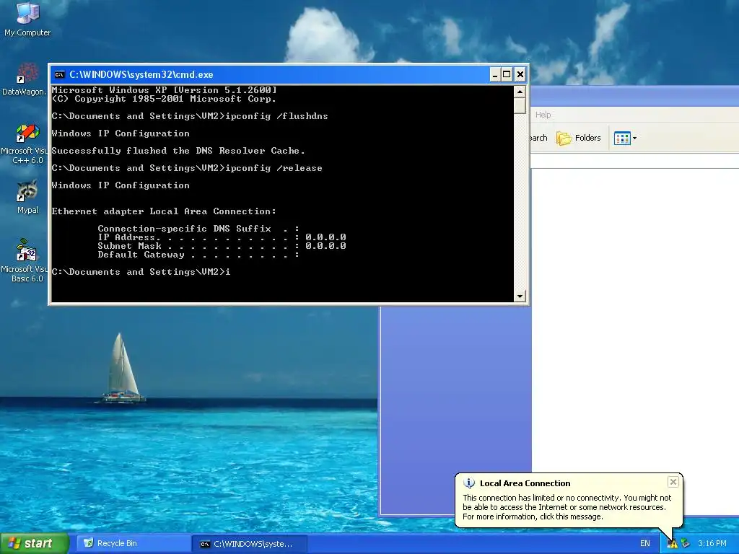
Task: Click the 3:16 PM system clock
Action: click(x=712, y=543)
